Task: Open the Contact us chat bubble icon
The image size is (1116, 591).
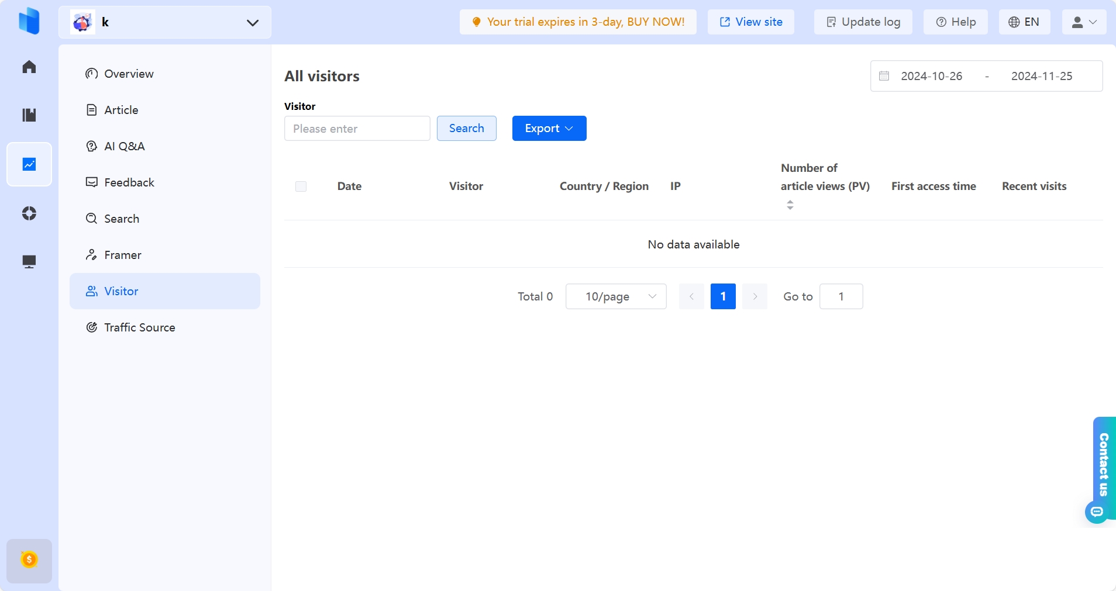Action: pos(1097,512)
